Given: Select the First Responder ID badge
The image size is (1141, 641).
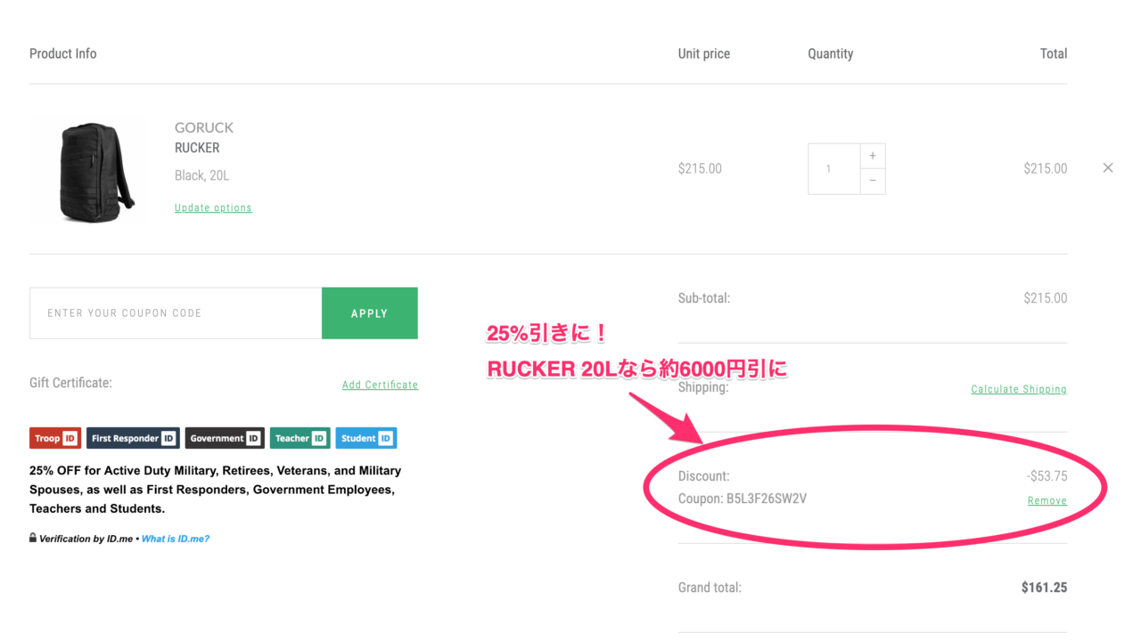Looking at the screenshot, I should point(133,438).
